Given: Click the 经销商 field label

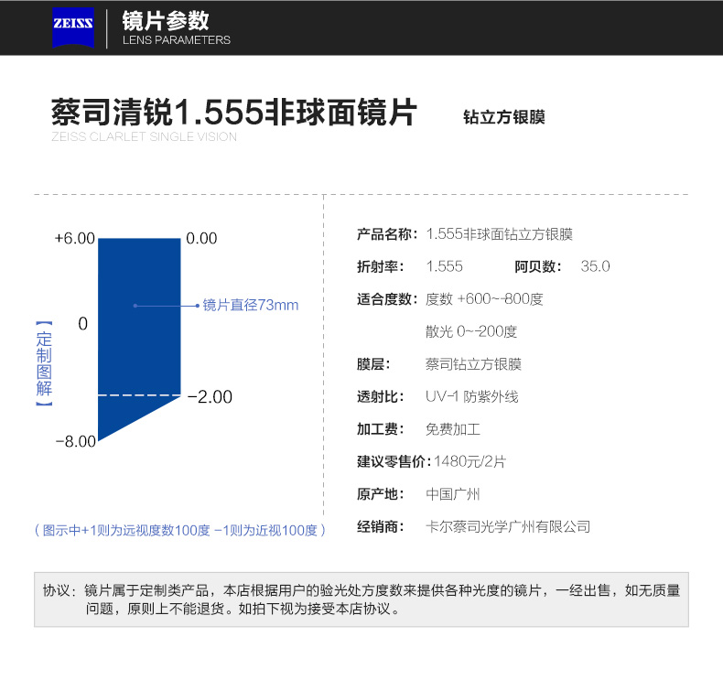Looking at the screenshot, I should (381, 526).
